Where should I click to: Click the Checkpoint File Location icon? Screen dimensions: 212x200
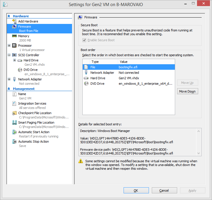pyautogui.click(x=14, y=113)
